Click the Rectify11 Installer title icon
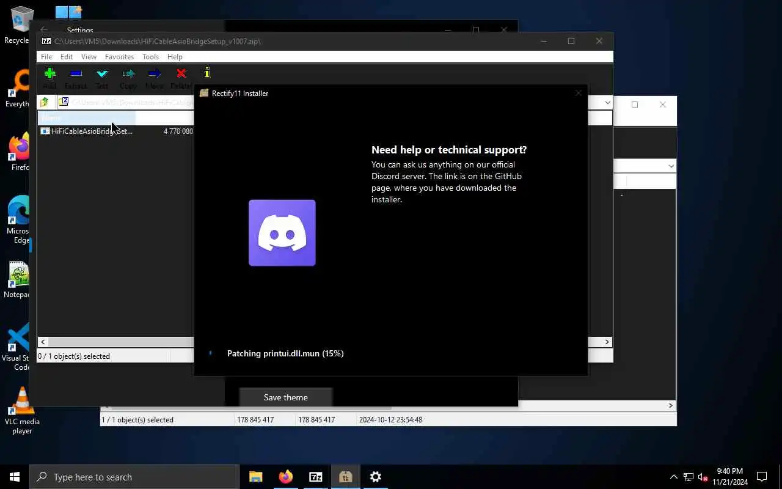Image resolution: width=782 pixels, height=489 pixels. (x=204, y=93)
